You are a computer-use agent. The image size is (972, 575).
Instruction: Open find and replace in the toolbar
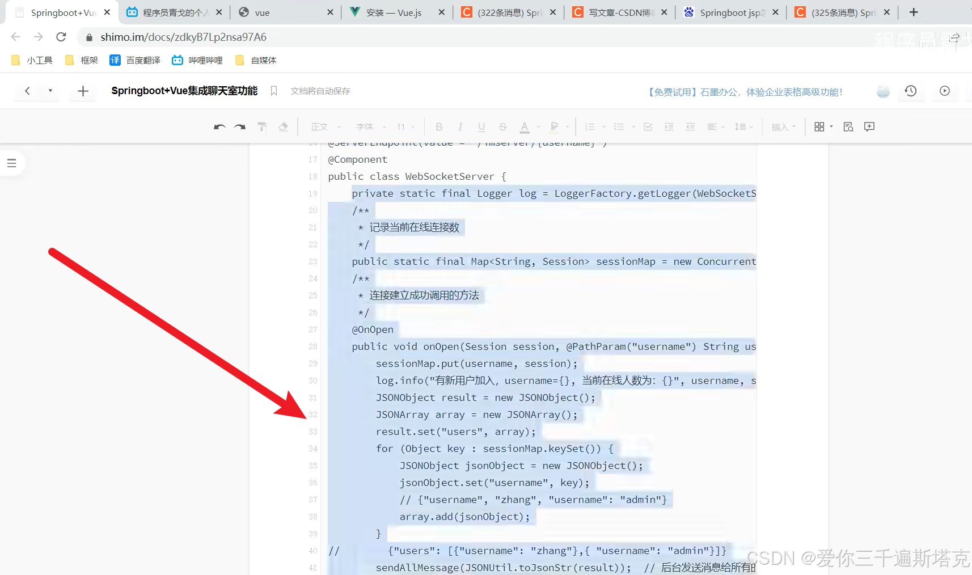848,126
